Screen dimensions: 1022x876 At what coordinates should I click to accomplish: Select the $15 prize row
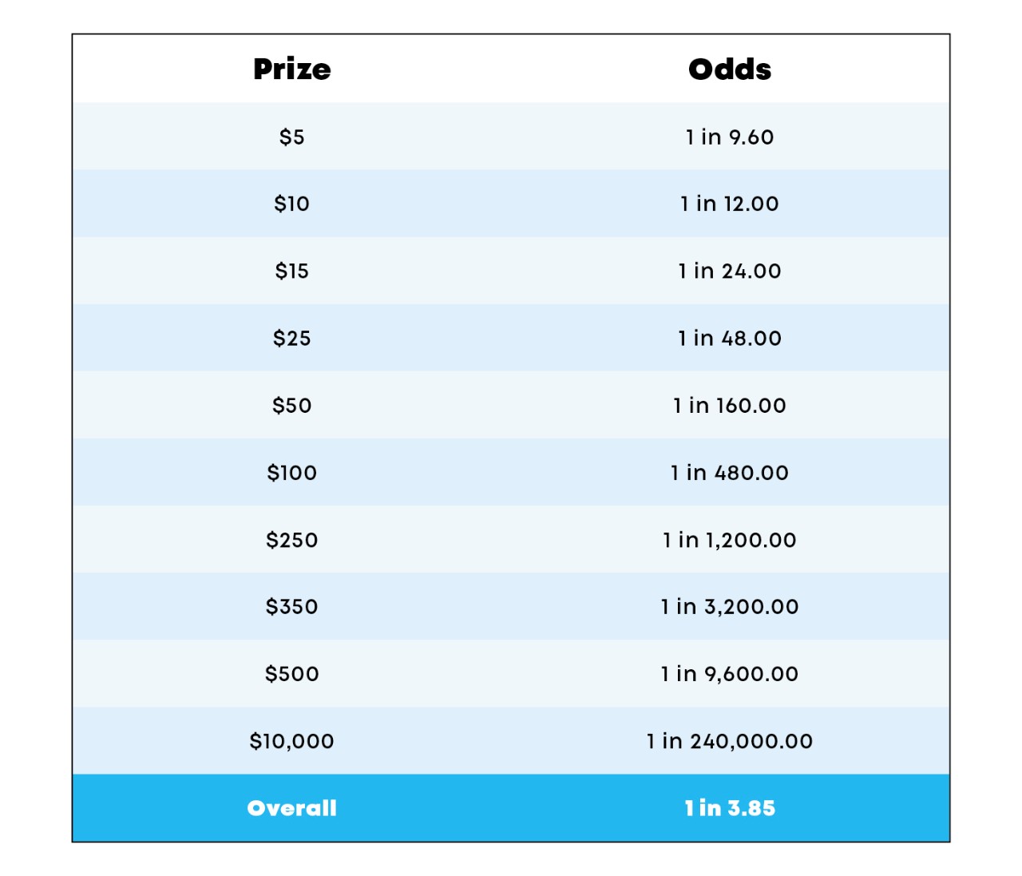[x=511, y=271]
